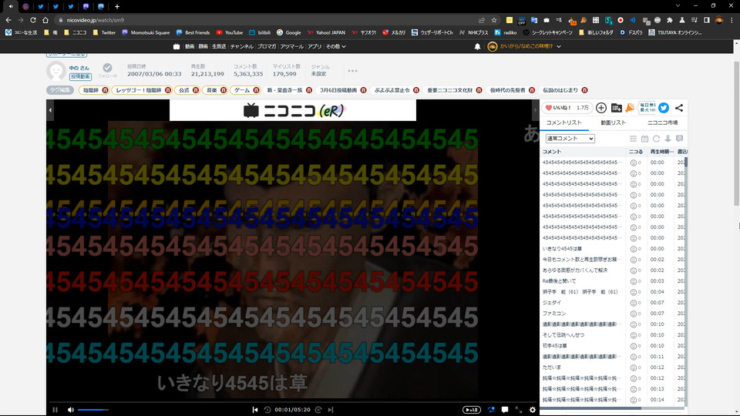Image resolution: width=740 pixels, height=416 pixels.
Task: Nicoru the いきなり4545は草 comment smiley
Action: tap(634, 249)
